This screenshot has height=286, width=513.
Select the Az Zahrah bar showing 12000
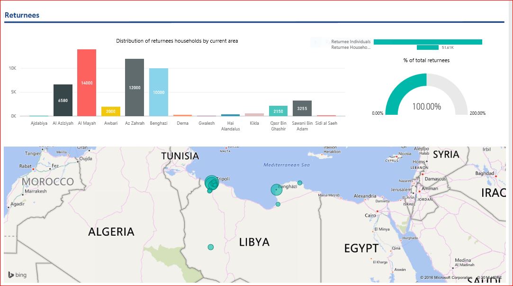(135, 87)
